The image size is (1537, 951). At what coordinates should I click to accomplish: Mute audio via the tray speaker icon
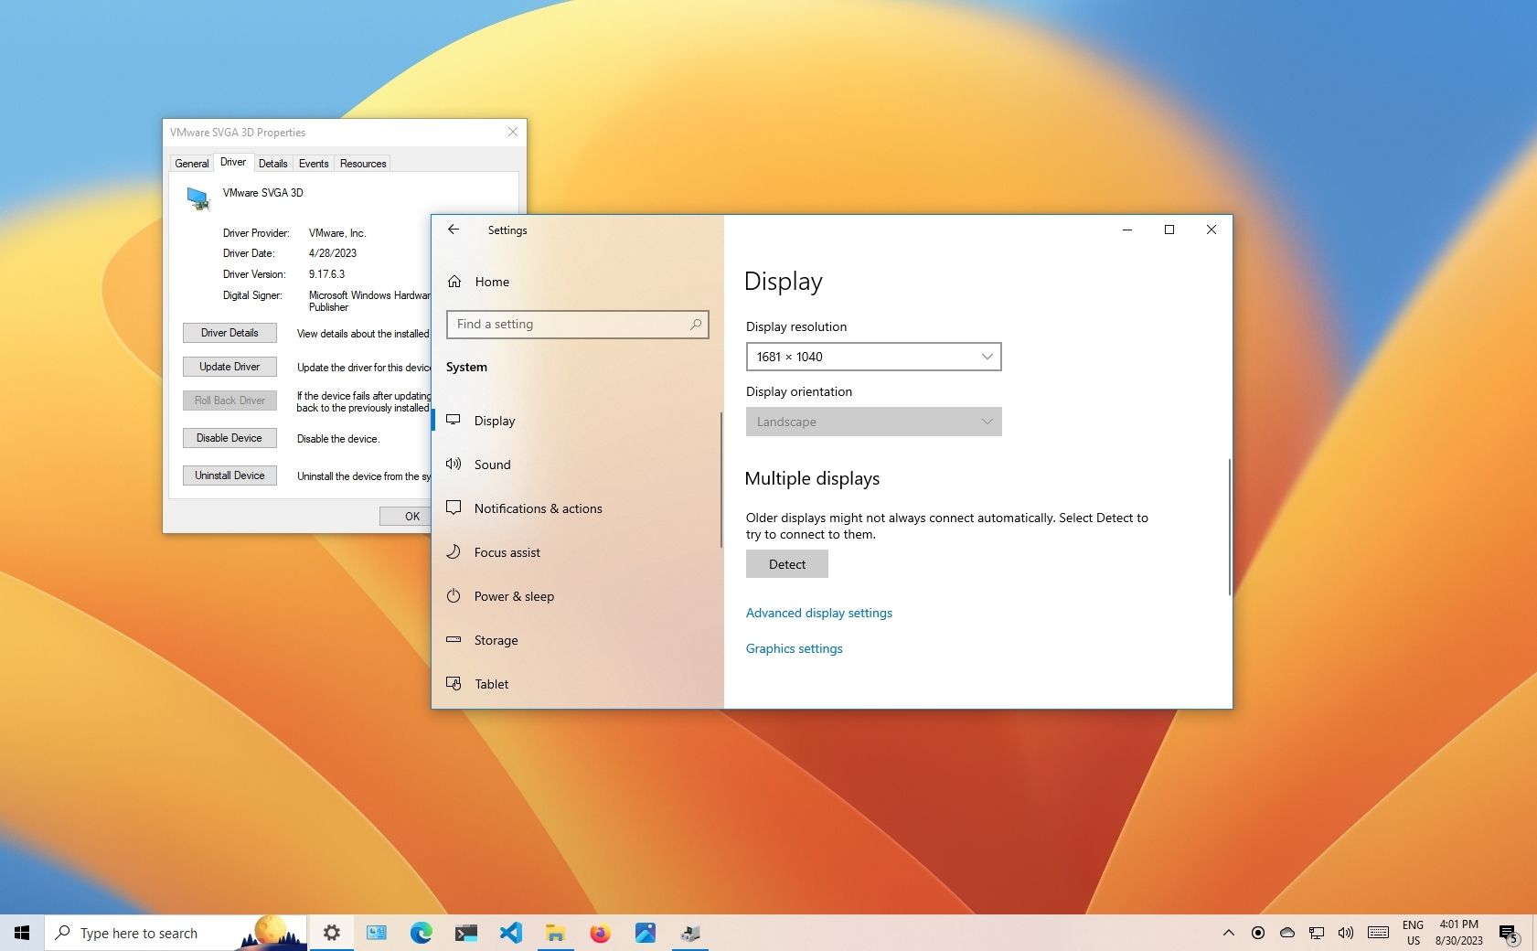pyautogui.click(x=1346, y=933)
